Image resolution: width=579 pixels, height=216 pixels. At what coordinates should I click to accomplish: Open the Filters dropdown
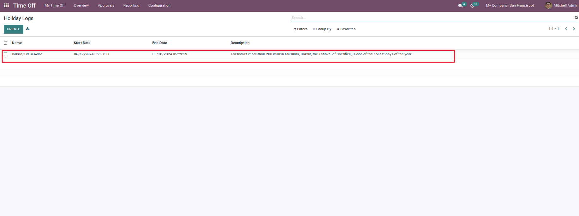[301, 29]
